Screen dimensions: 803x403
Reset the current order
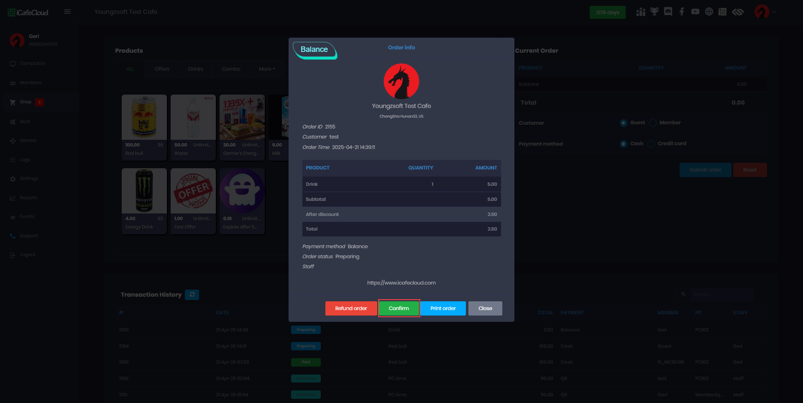tap(750, 170)
